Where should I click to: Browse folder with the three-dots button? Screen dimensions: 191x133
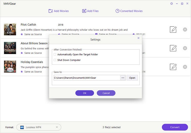pyautogui.click(x=123, y=78)
